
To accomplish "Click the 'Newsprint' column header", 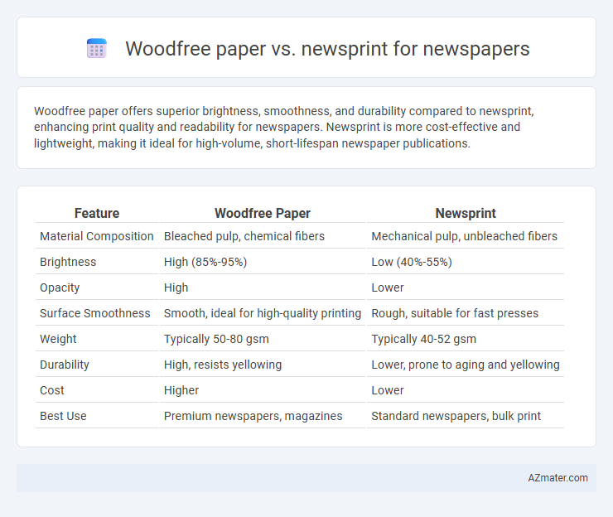I will click(x=466, y=213).
